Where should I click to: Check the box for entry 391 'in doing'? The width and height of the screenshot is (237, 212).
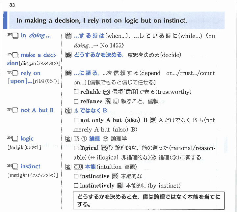15,36
